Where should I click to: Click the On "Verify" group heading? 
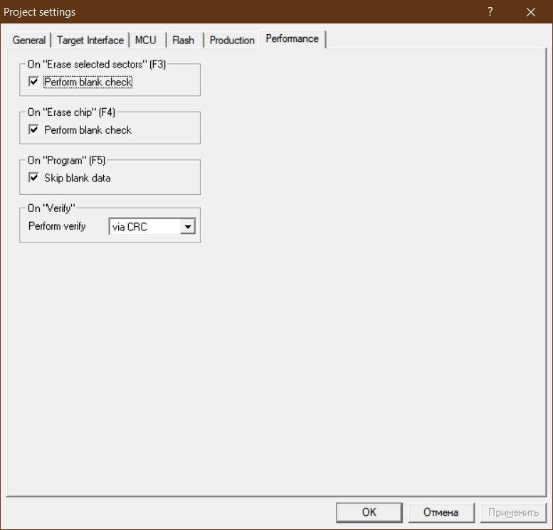(51, 208)
